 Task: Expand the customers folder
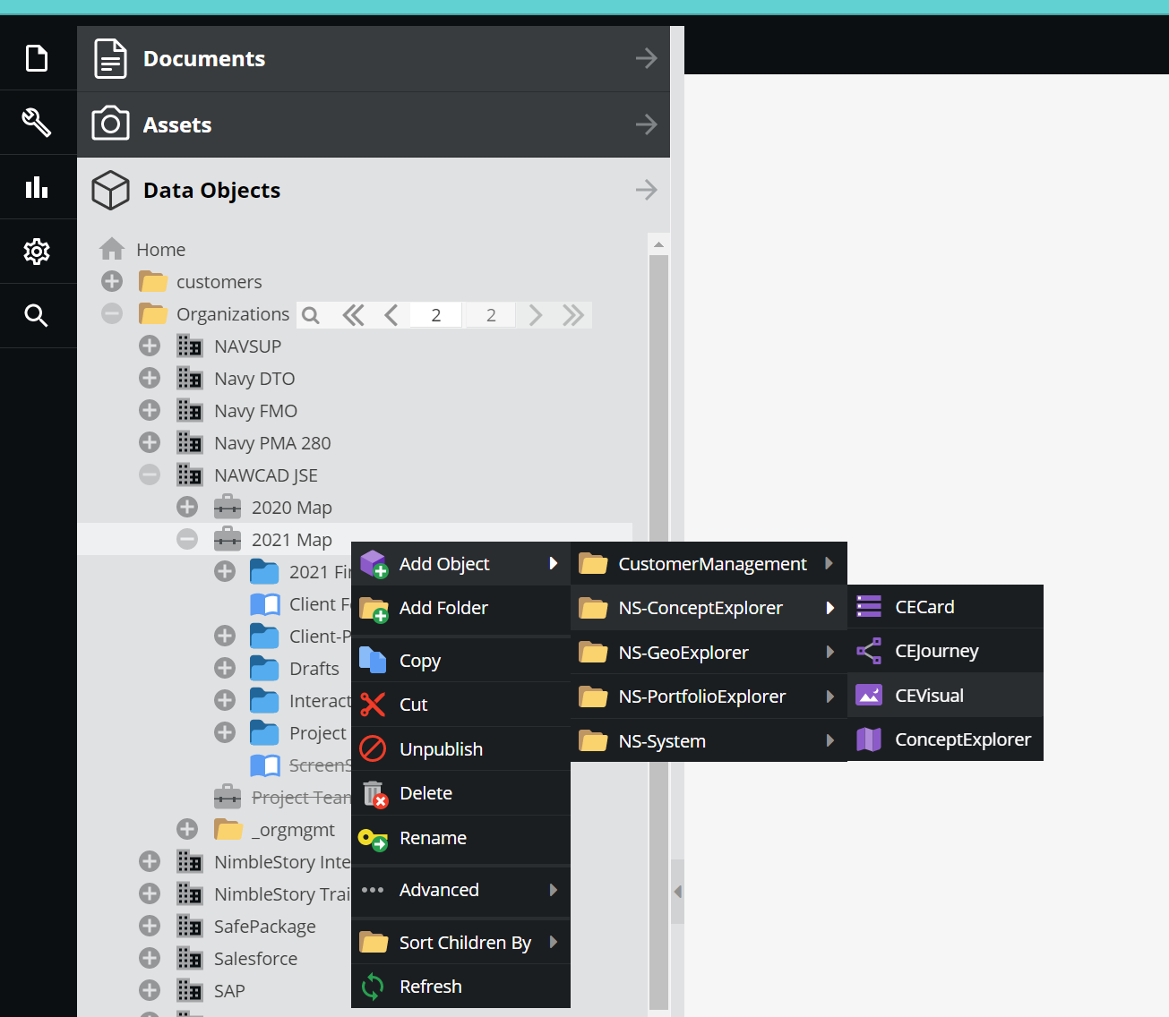pyautogui.click(x=112, y=281)
